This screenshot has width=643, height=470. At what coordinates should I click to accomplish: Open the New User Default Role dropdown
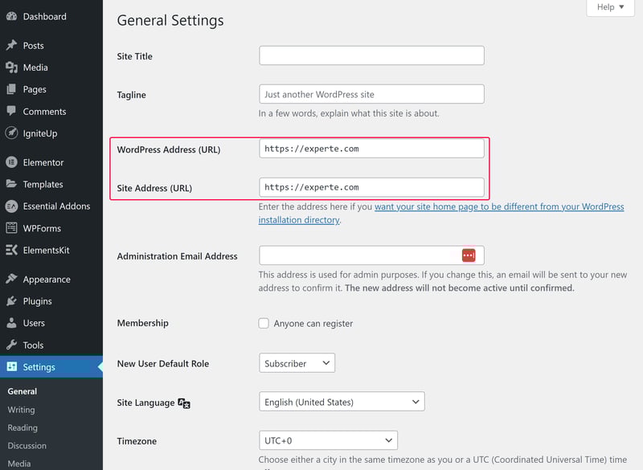(x=297, y=363)
